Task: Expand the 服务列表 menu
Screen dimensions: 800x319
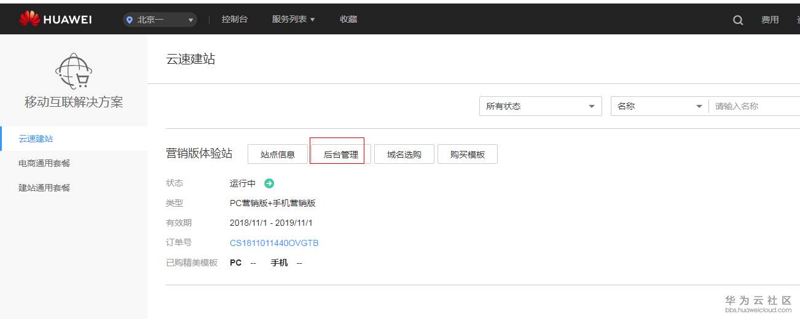Action: coord(293,20)
